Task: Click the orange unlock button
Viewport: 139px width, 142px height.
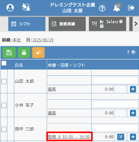Action: [x=38, y=53]
